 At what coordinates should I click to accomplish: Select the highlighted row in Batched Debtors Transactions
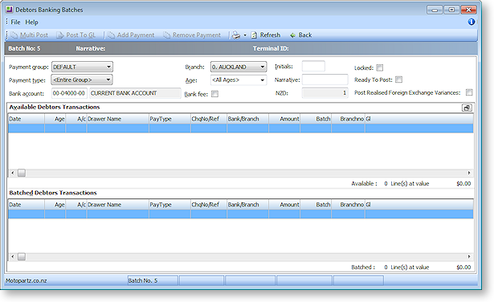(241, 214)
